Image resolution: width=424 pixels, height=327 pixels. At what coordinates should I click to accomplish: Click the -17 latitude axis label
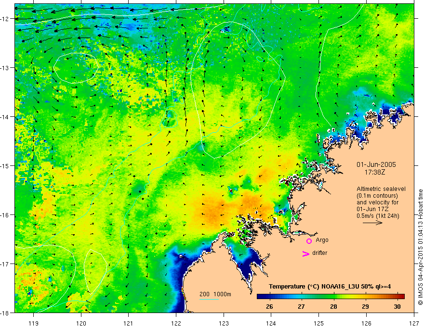[5, 264]
